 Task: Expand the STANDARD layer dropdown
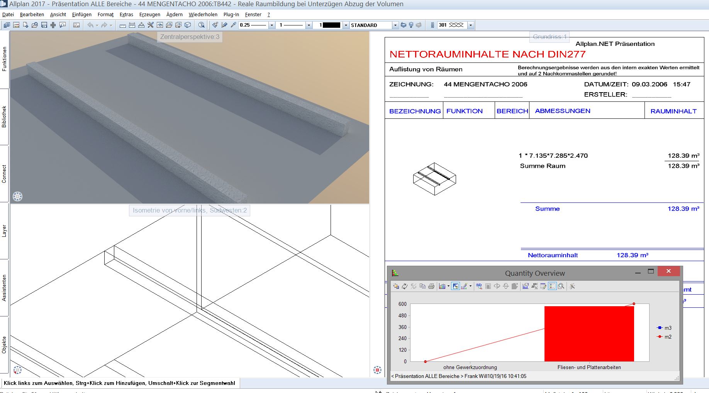(395, 25)
